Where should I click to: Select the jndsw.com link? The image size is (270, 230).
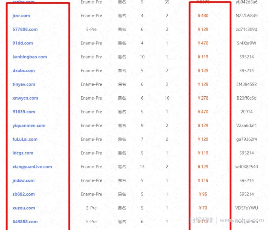click(x=23, y=180)
